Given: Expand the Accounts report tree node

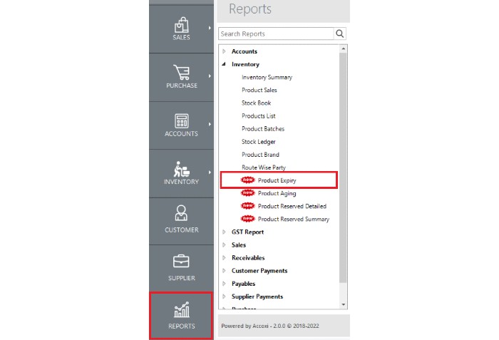Looking at the screenshot, I should [224, 51].
